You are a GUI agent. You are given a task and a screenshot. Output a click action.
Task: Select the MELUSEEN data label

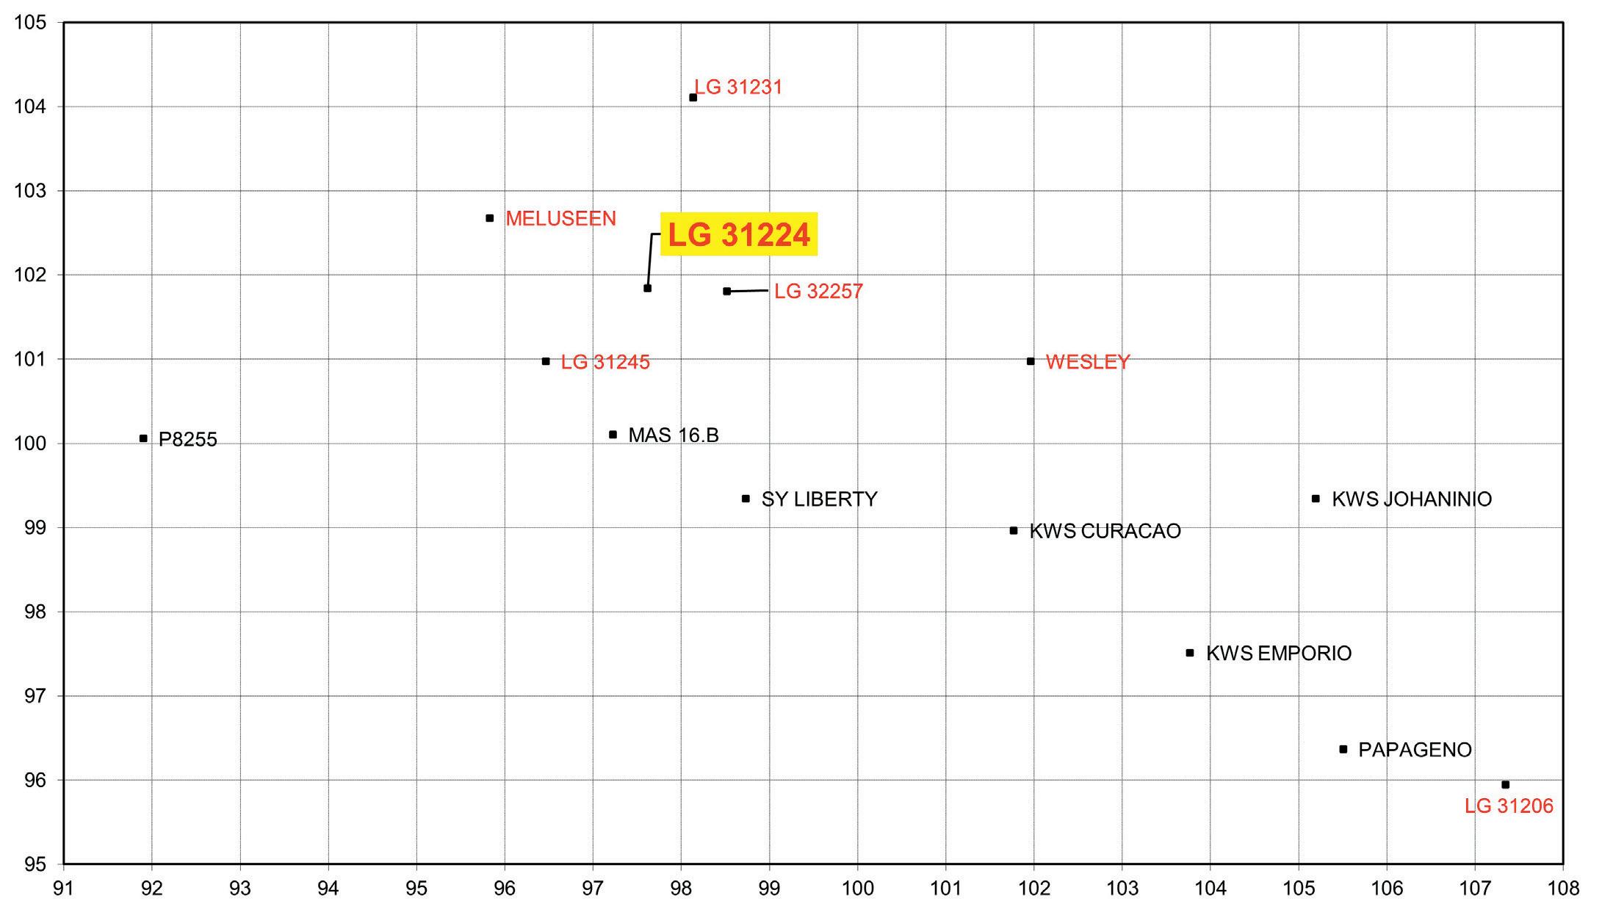pyautogui.click(x=560, y=219)
